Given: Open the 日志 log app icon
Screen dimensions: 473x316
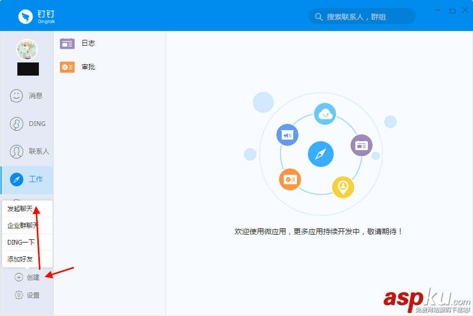Looking at the screenshot, I should coord(67,44).
